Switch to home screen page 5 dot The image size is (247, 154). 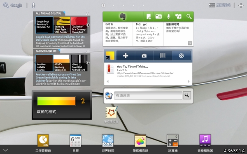pos(144,5)
